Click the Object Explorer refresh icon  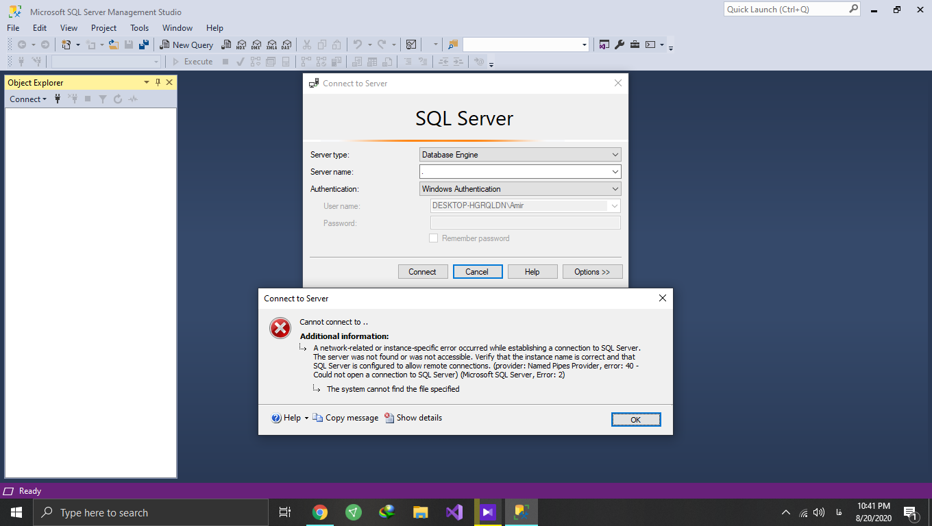pyautogui.click(x=118, y=99)
